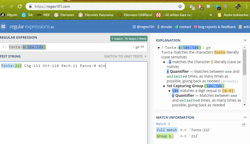Screen dimensions: 250x144
Task: Open the regex delimiter options handle
Action: point(3,47)
